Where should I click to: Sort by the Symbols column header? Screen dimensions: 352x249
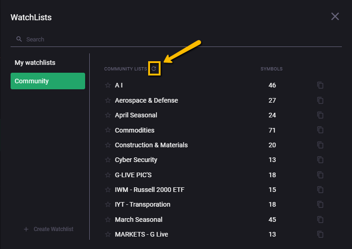coord(271,69)
